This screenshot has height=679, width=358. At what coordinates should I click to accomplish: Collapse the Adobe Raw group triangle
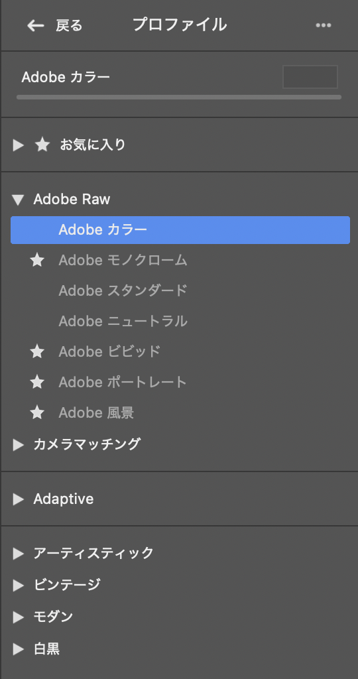pyautogui.click(x=18, y=200)
